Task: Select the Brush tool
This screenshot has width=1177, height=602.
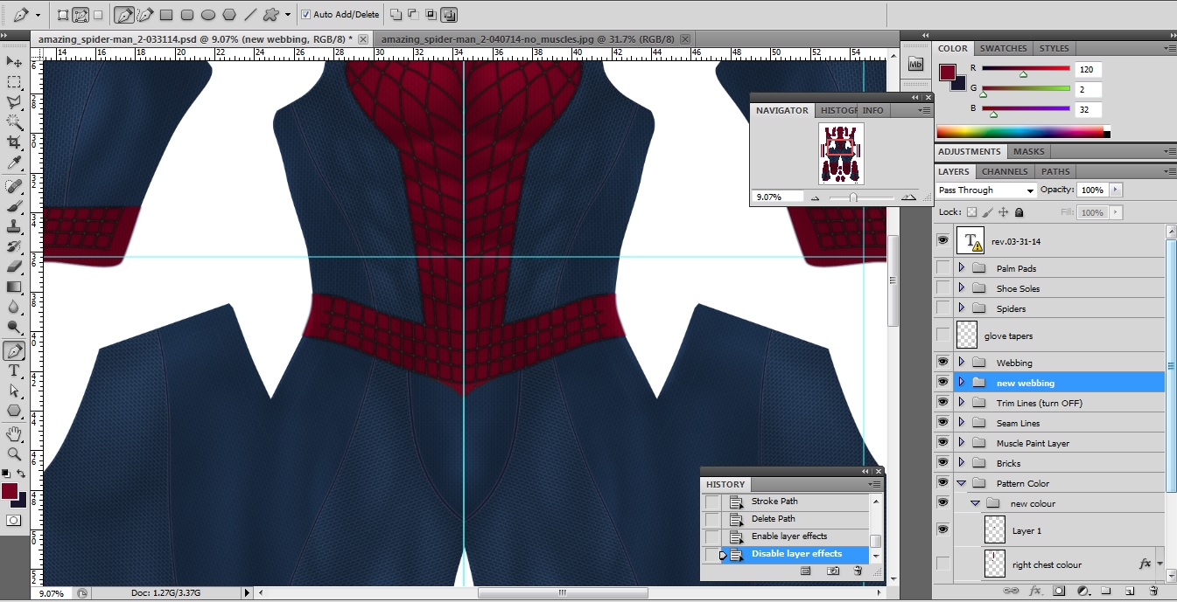Action: pyautogui.click(x=14, y=207)
